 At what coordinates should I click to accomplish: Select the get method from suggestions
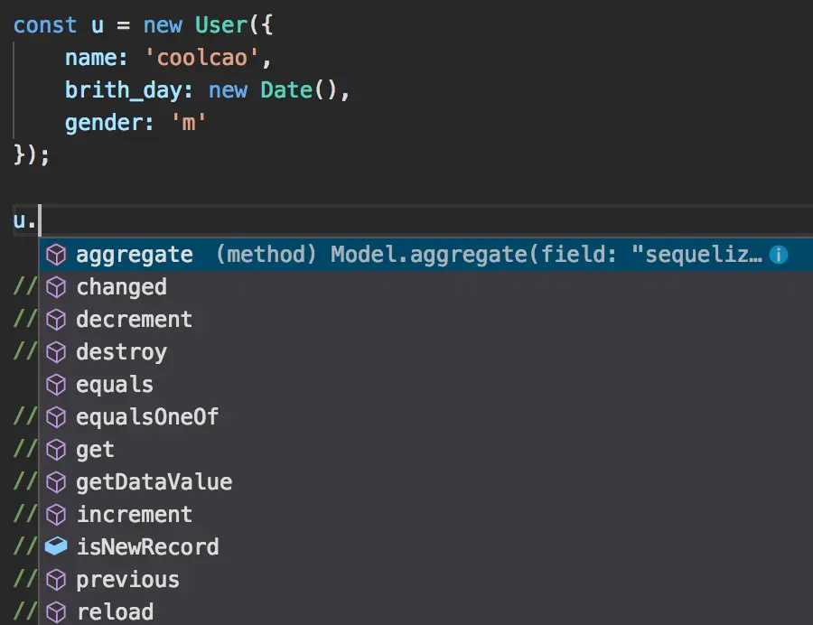click(95, 450)
